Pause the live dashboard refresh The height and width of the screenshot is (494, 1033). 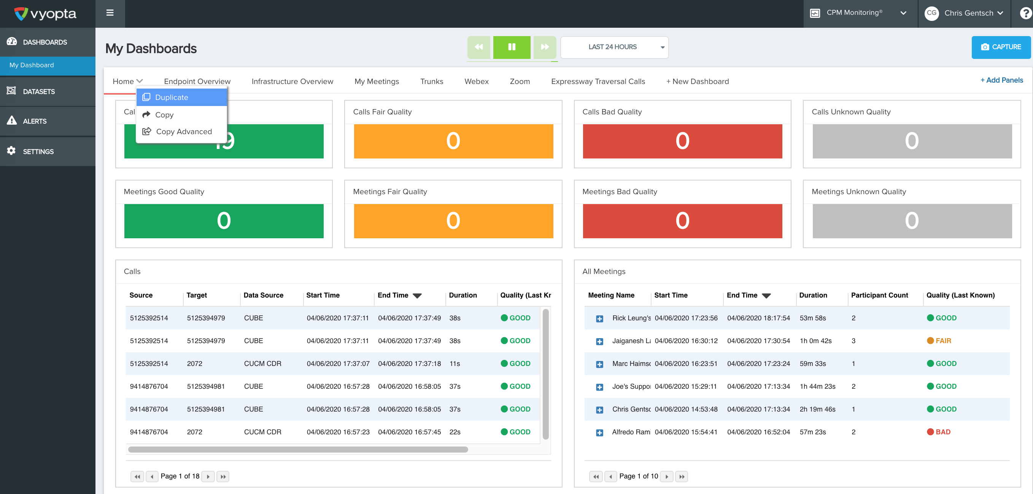click(511, 47)
